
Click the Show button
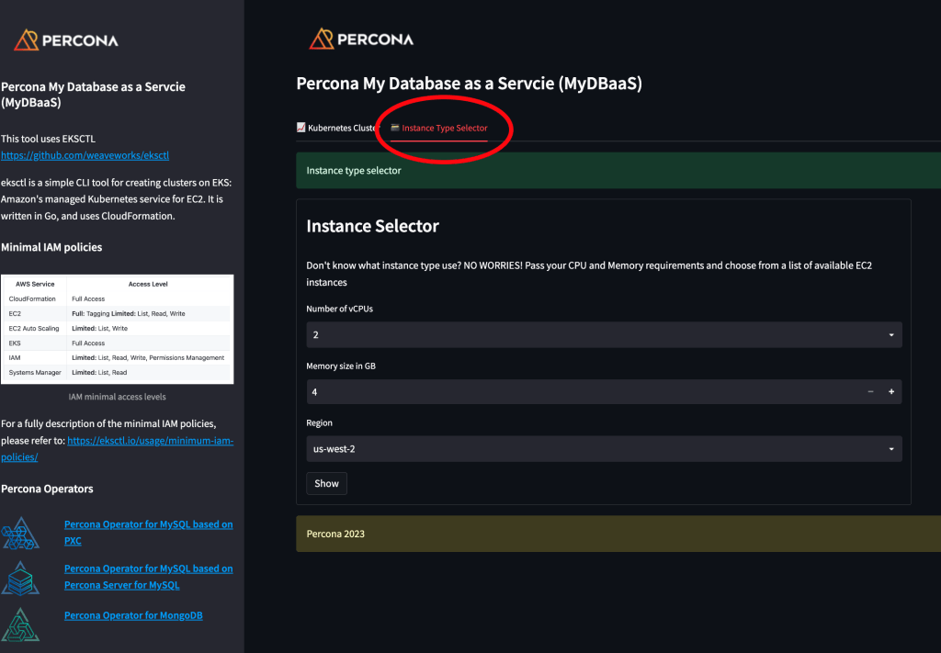coord(326,482)
